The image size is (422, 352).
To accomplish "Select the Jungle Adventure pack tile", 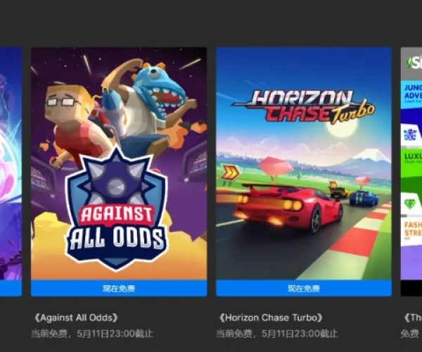I will [x=411, y=94].
